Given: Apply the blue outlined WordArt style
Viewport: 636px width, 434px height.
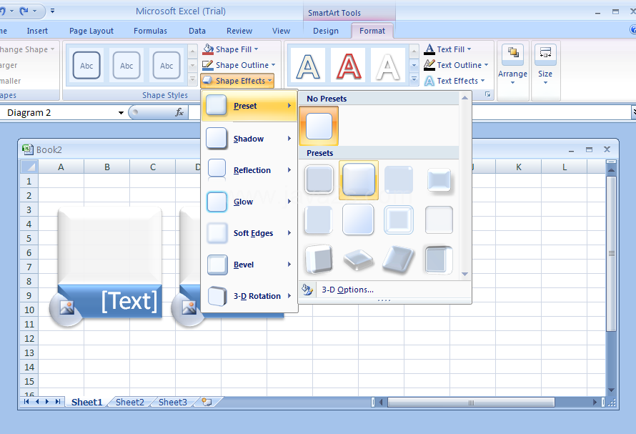Looking at the screenshot, I should (308, 65).
